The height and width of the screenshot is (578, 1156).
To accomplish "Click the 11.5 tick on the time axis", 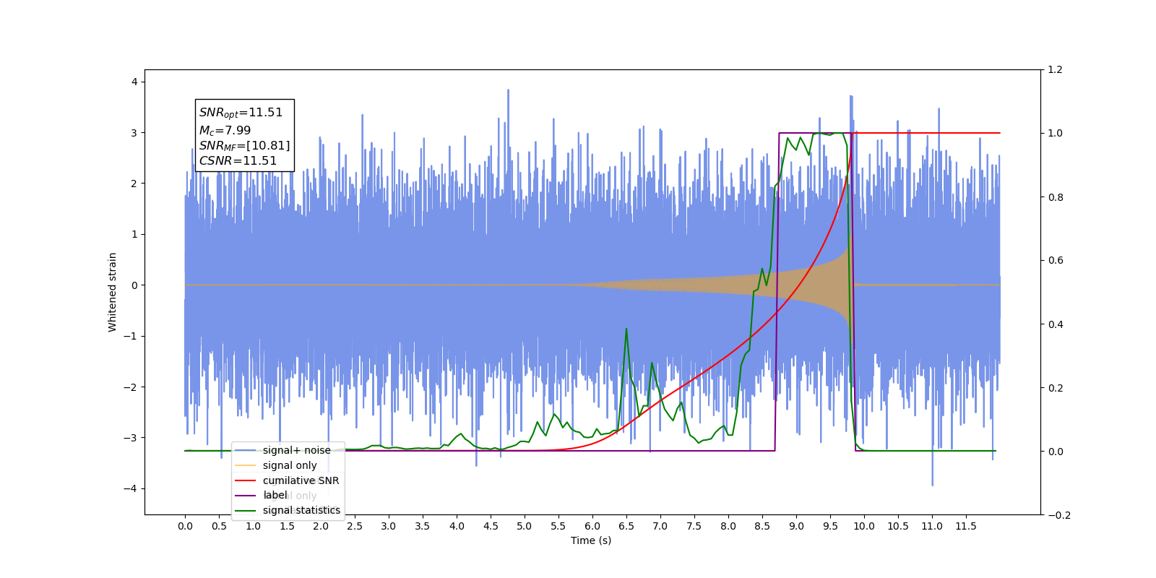I will pos(966,526).
